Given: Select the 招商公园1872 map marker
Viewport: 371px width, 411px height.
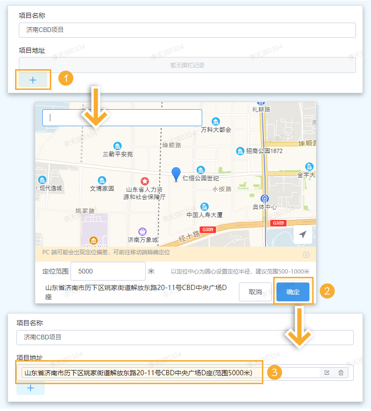Looking at the screenshot, I should pos(240,151).
